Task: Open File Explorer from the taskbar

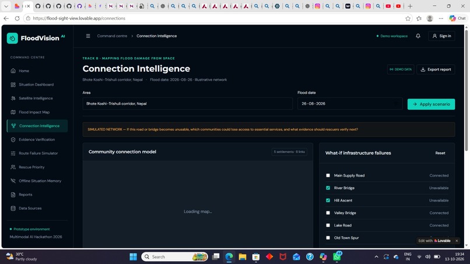Action: (x=243, y=257)
